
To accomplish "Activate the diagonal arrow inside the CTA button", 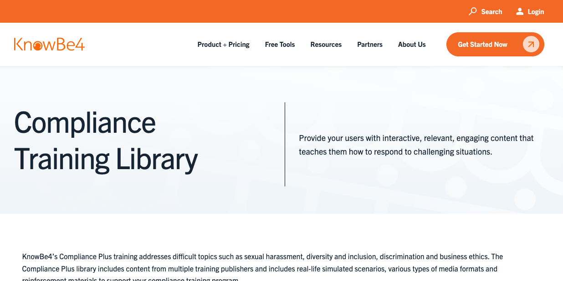I will pyautogui.click(x=531, y=44).
